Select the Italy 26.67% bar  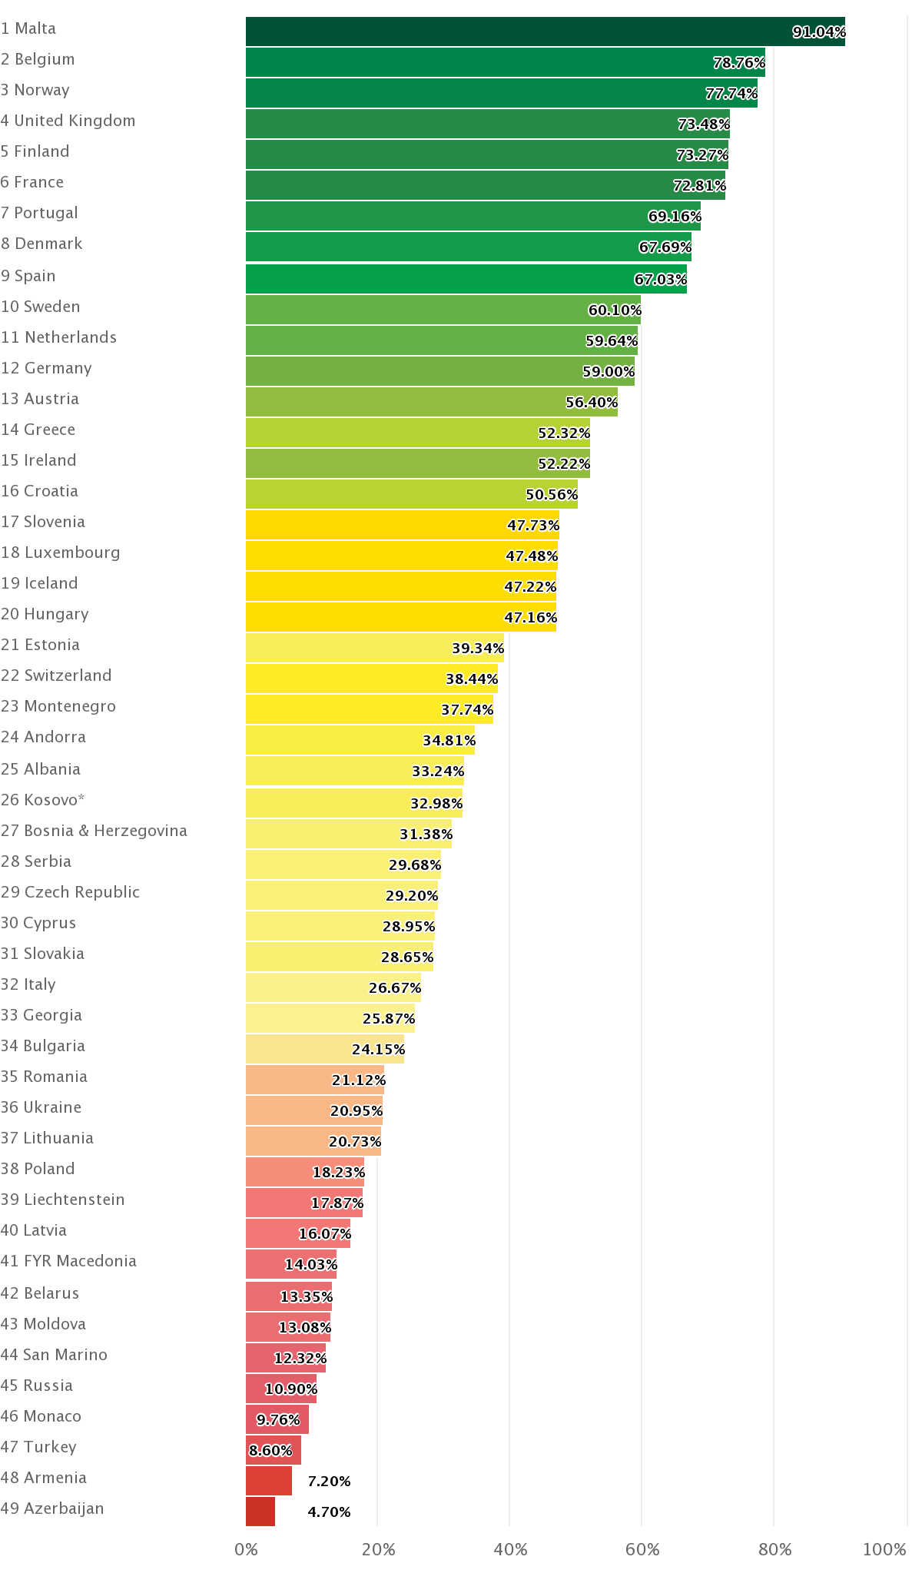point(333,987)
